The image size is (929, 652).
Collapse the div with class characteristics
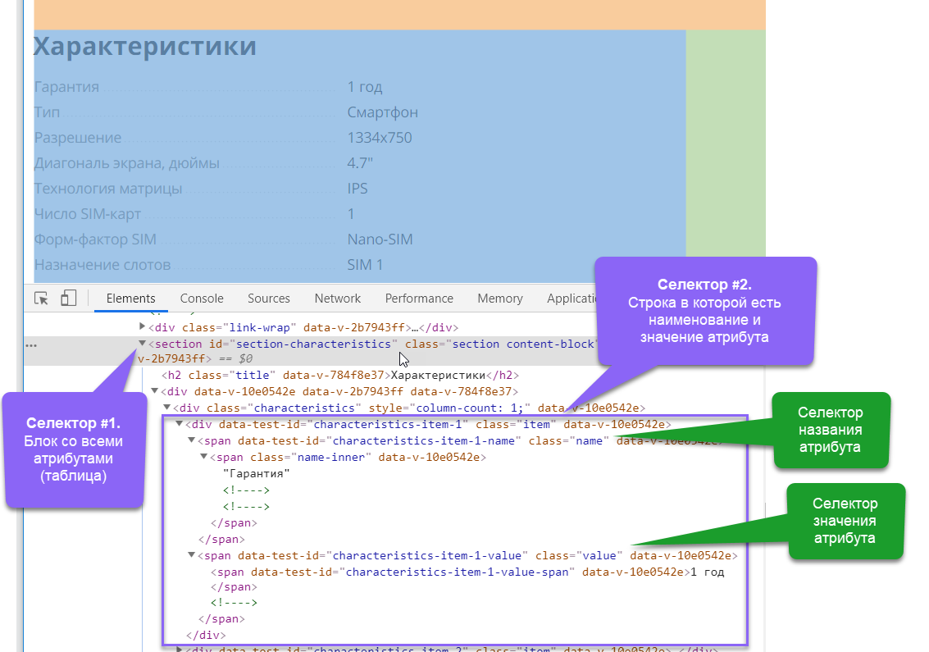(x=167, y=408)
